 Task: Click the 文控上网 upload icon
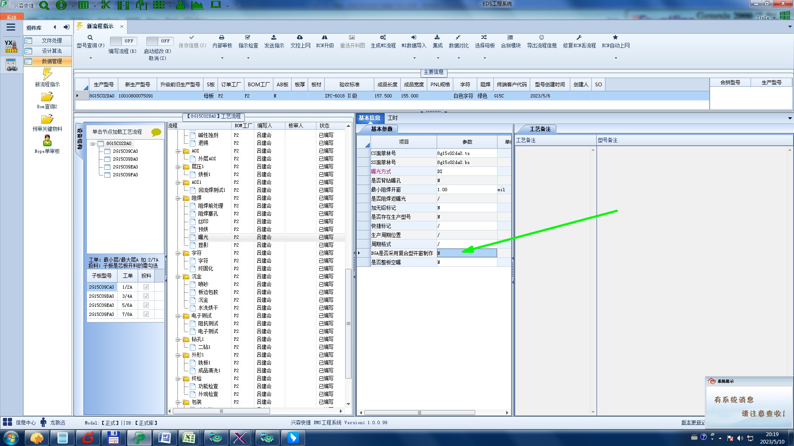[300, 38]
